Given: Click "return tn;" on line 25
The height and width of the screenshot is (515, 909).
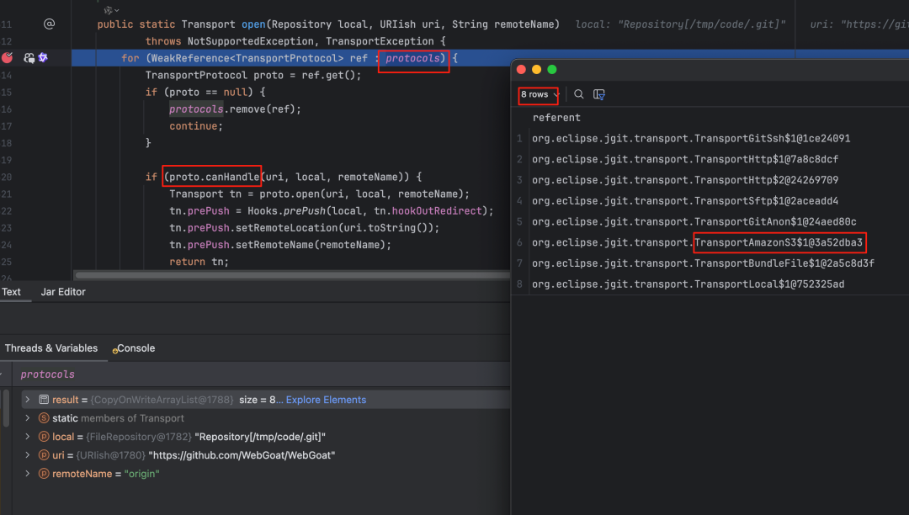Looking at the screenshot, I should click(x=199, y=262).
